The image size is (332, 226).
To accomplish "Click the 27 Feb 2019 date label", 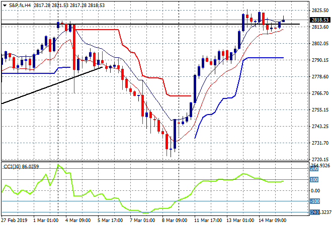I will pos(15,220).
